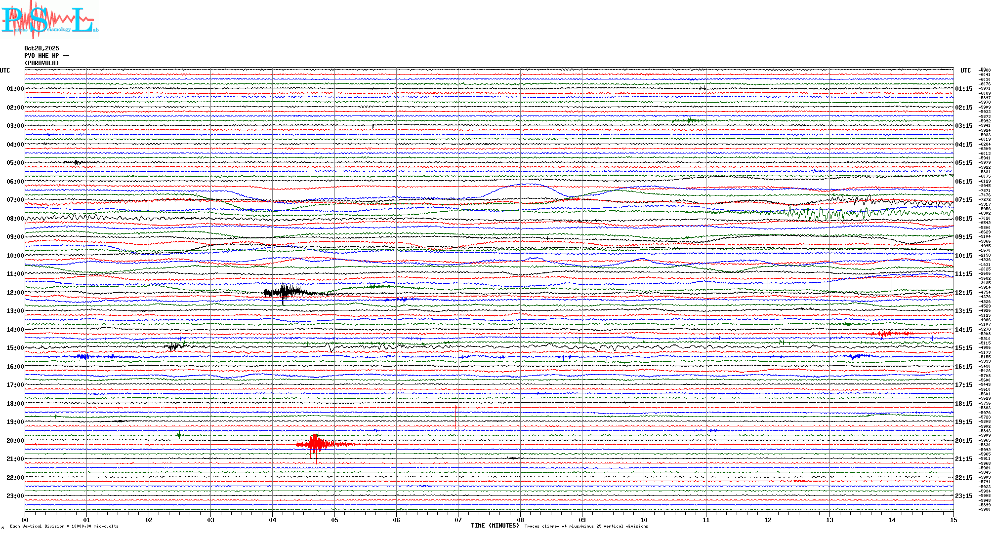Click the PSL seismology lab logo
Screen dimensions: 993x533
click(x=49, y=20)
